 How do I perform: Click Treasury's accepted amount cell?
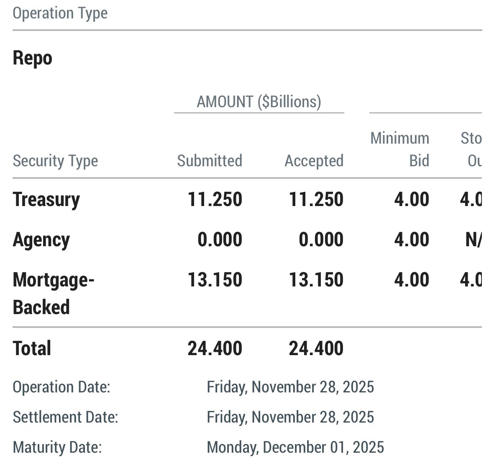[x=316, y=199]
